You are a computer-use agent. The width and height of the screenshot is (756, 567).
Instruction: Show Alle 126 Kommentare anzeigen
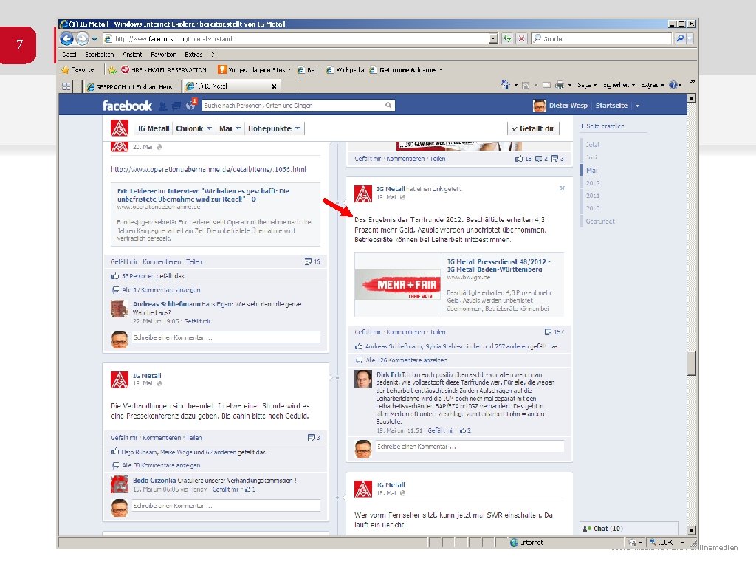[x=405, y=360]
